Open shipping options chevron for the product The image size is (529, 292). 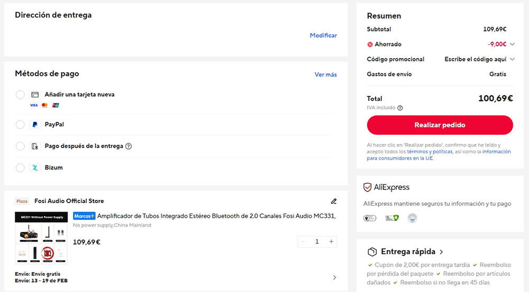334,277
